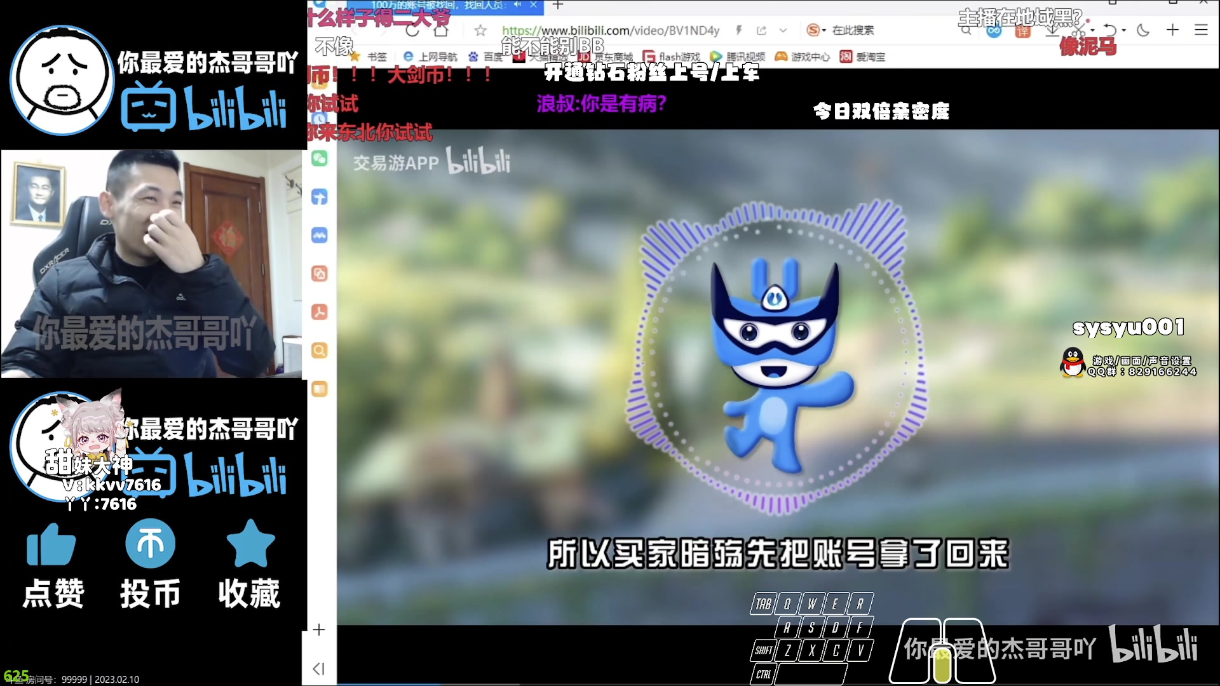Click the 收藏 star icon
1220x686 pixels.
pos(251,543)
